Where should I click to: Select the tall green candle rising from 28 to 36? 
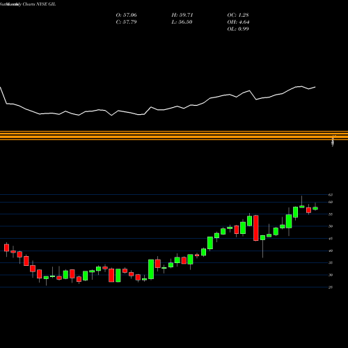pyautogui.click(x=151, y=269)
